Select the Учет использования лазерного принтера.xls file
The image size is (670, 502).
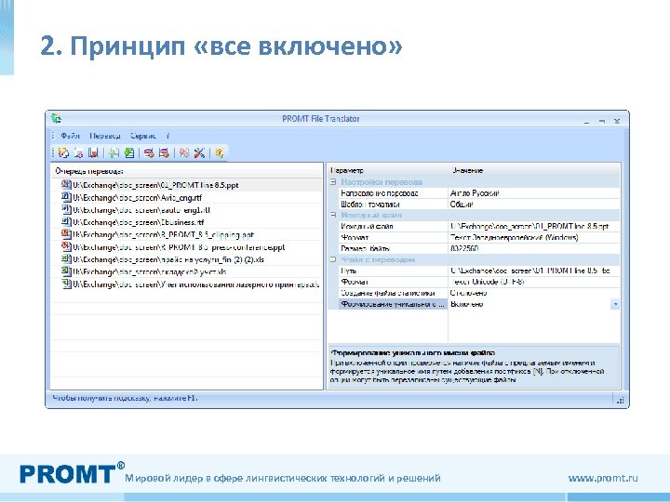195,284
